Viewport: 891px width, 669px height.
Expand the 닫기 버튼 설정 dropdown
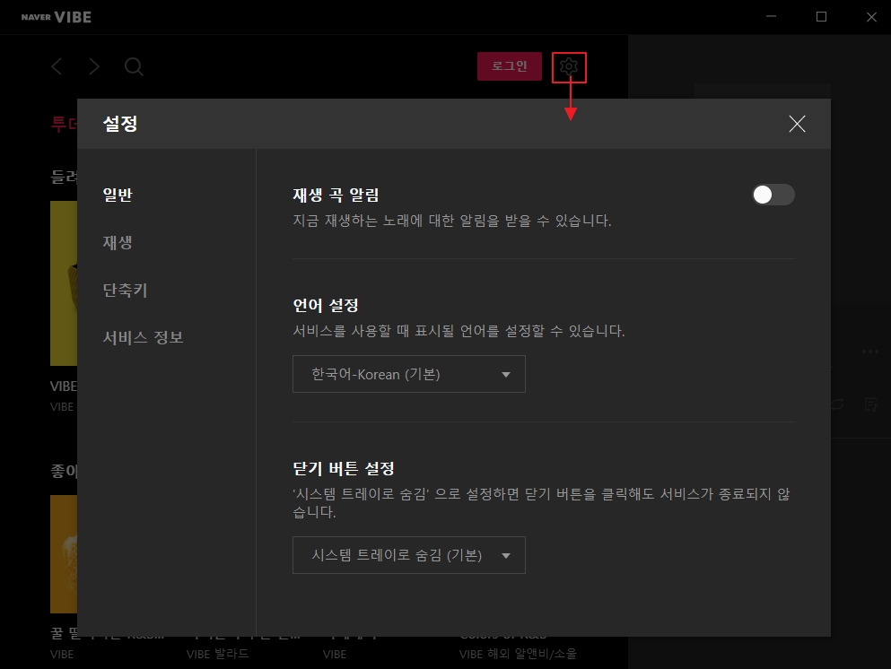pyautogui.click(x=408, y=555)
